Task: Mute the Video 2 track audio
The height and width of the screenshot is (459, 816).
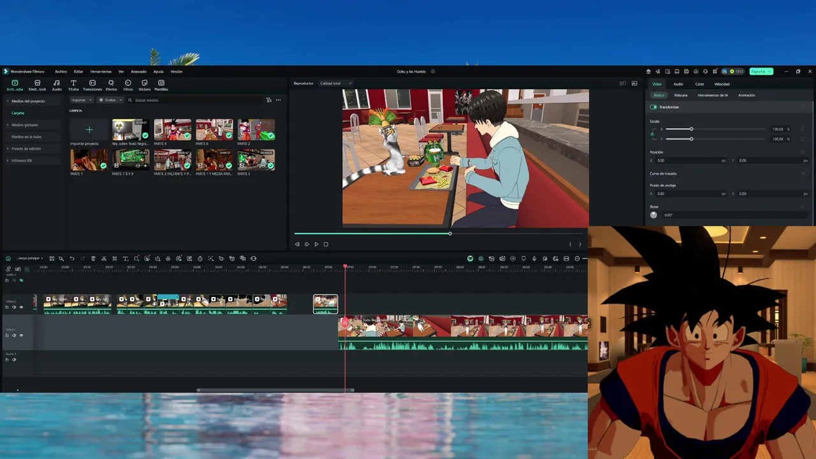Action: pos(14,307)
